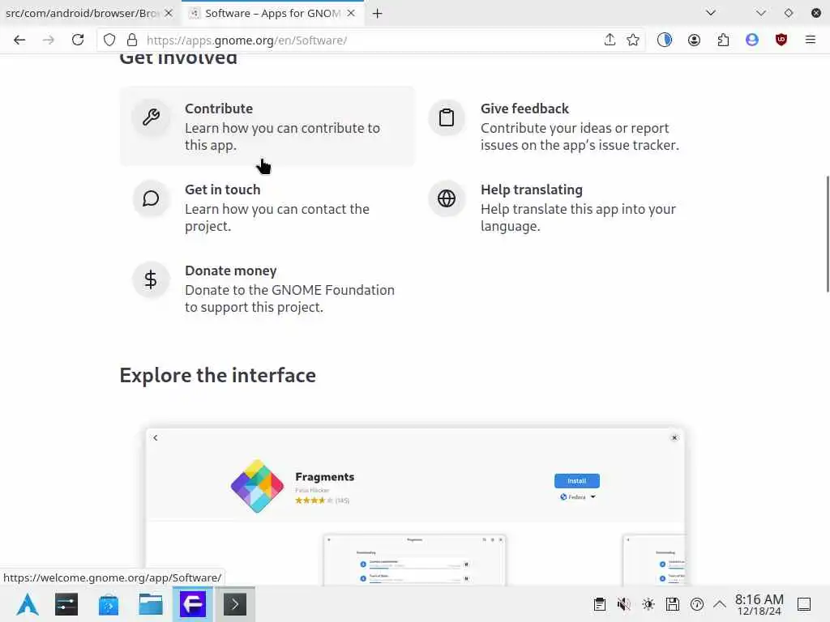Close the Software – Apps for GNOME tab

pyautogui.click(x=351, y=13)
